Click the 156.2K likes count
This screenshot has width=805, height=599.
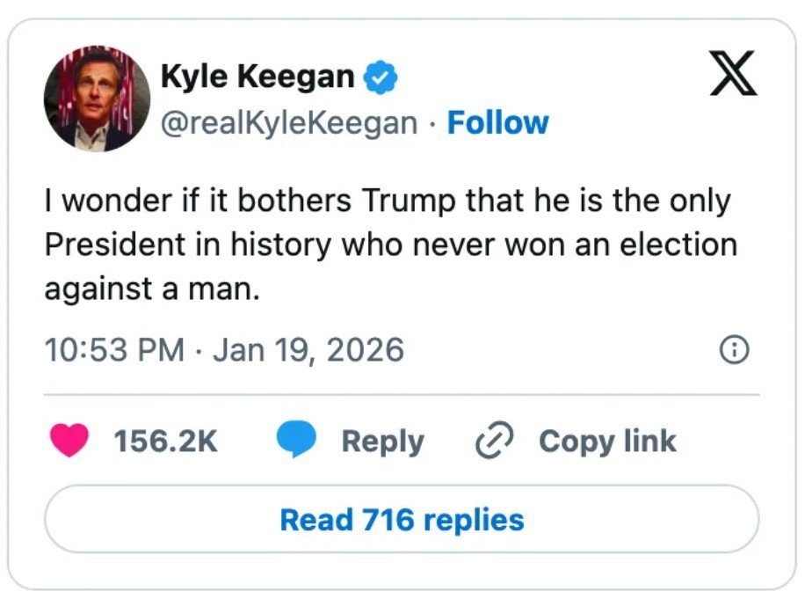pyautogui.click(x=165, y=442)
